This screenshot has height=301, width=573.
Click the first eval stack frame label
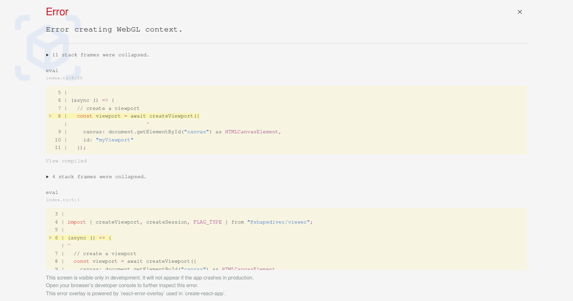tap(52, 71)
